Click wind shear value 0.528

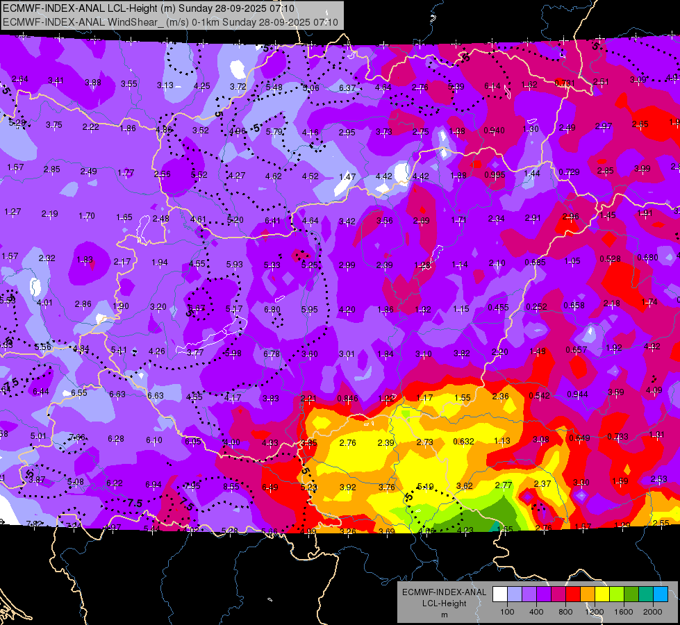click(x=610, y=259)
